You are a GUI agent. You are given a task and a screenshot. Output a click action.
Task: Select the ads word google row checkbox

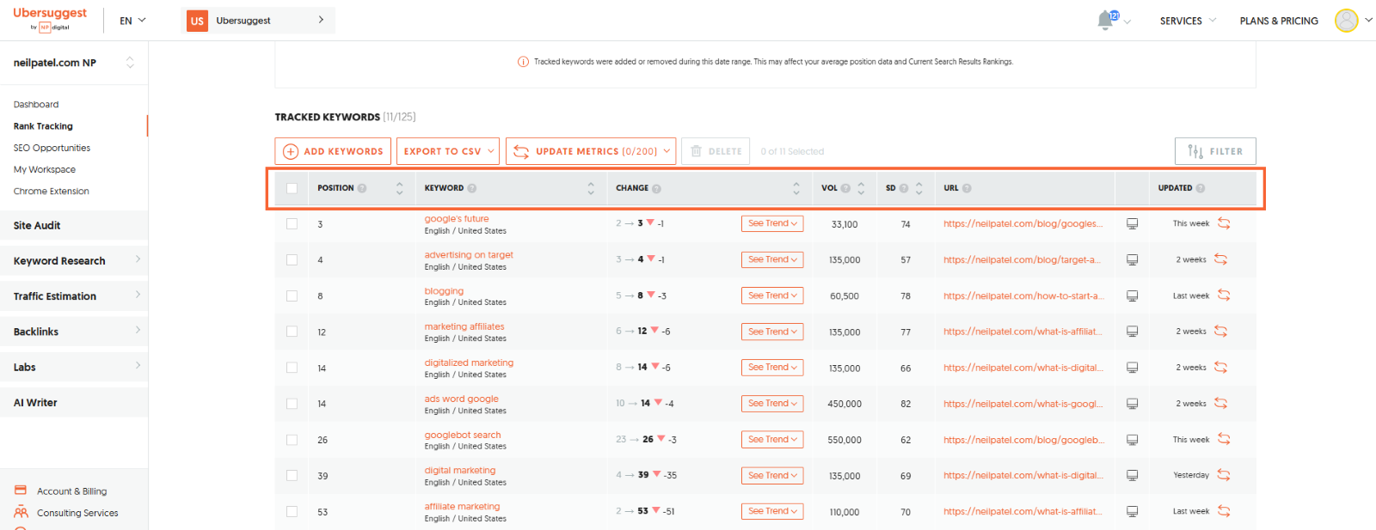tap(292, 404)
